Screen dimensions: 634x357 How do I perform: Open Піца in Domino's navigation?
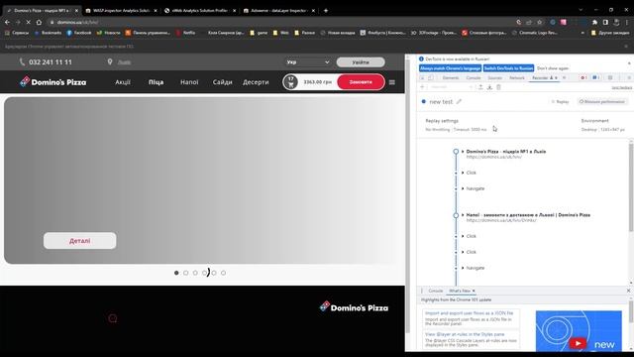157,82
